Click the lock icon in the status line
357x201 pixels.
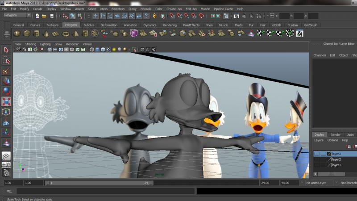[154, 16]
